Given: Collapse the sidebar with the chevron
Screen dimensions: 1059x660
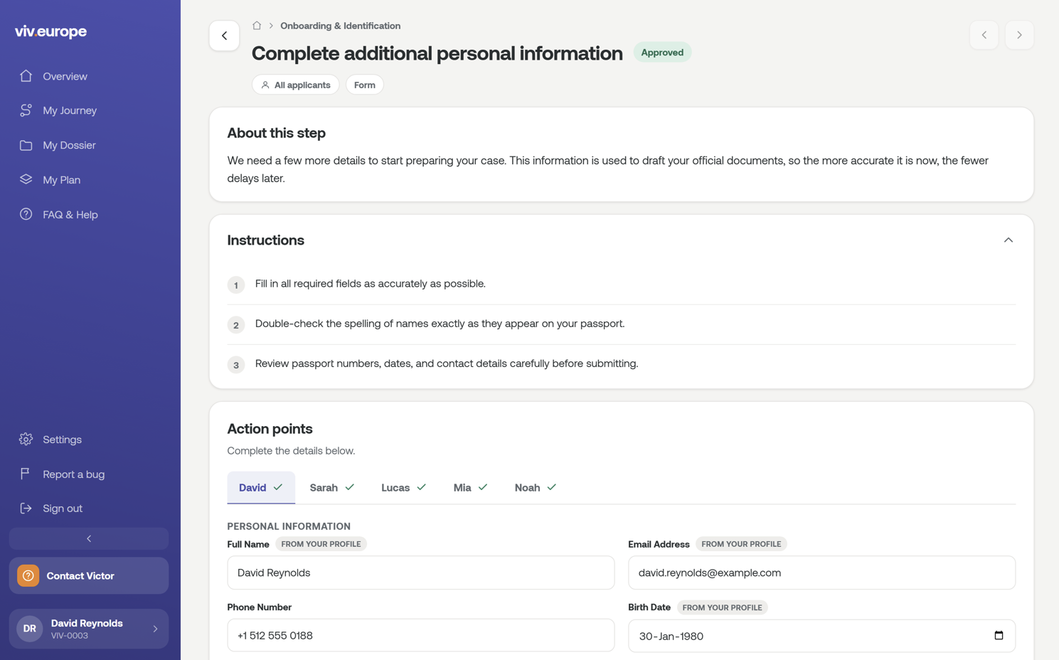Looking at the screenshot, I should [x=89, y=538].
